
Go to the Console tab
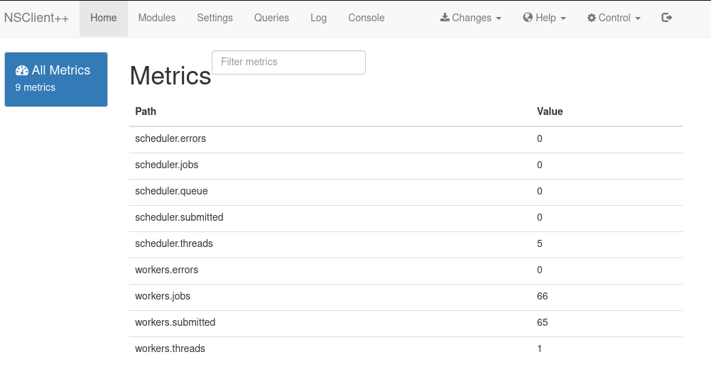pos(367,18)
